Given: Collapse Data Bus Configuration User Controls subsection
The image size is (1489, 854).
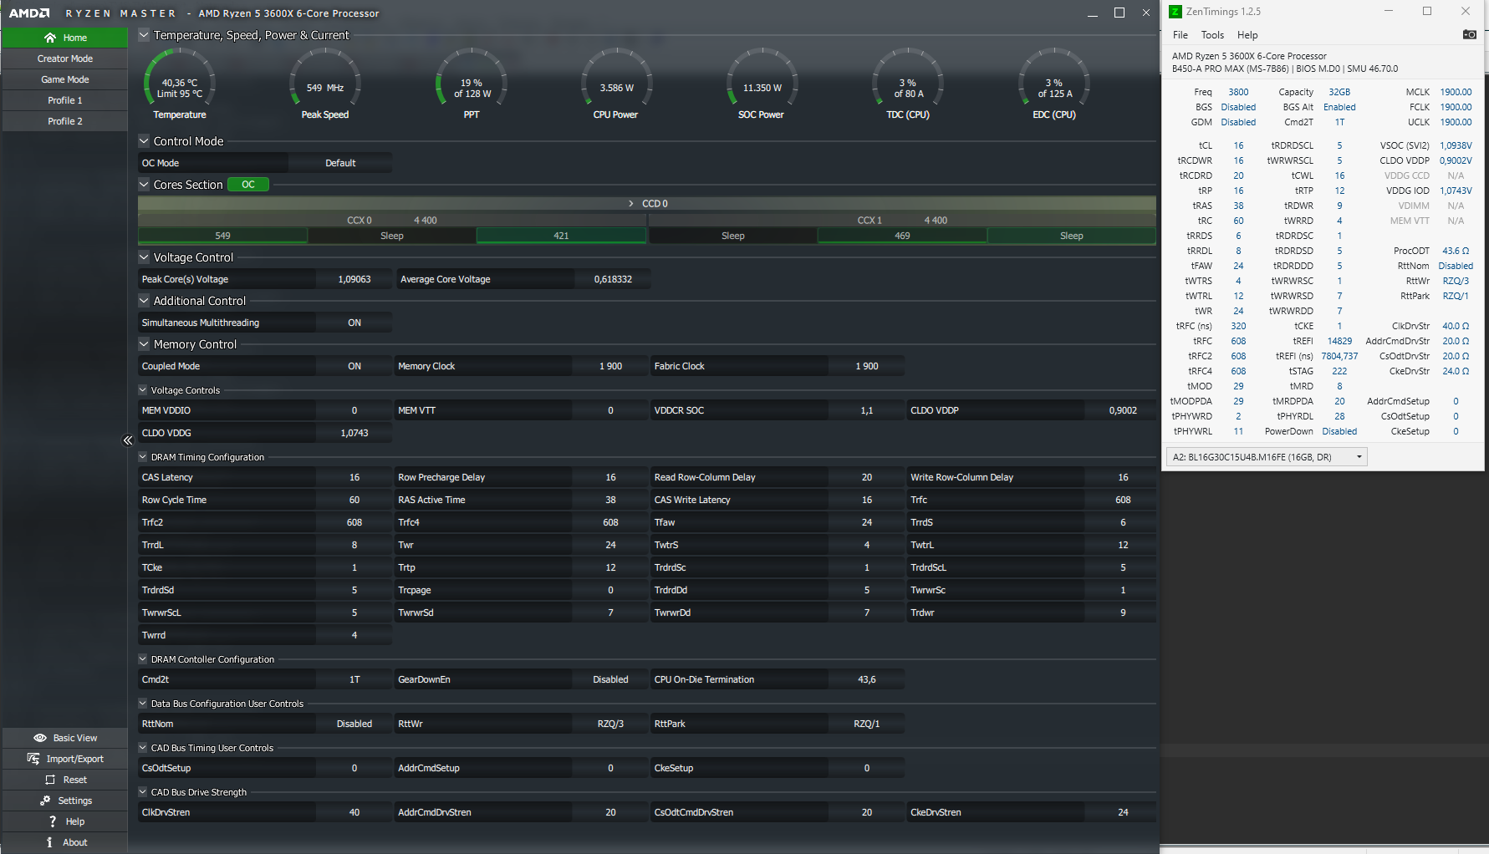Looking at the screenshot, I should coord(143,704).
